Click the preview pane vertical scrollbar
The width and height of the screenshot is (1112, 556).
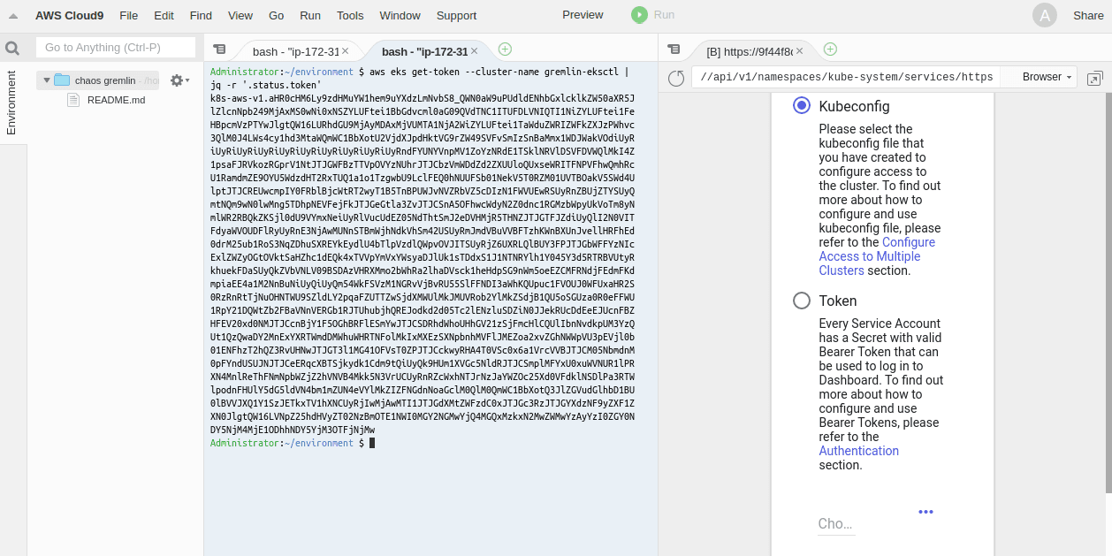pos(1108,292)
